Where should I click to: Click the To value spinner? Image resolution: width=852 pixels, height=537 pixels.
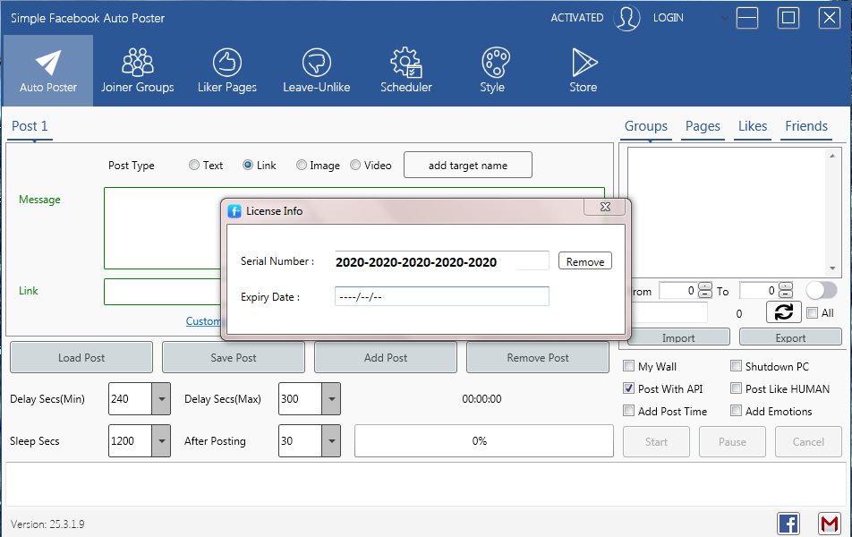coord(785,290)
